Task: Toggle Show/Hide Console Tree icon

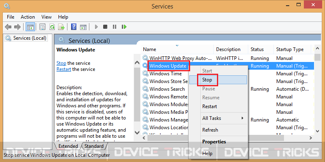Action: pyautogui.click(x=30, y=27)
